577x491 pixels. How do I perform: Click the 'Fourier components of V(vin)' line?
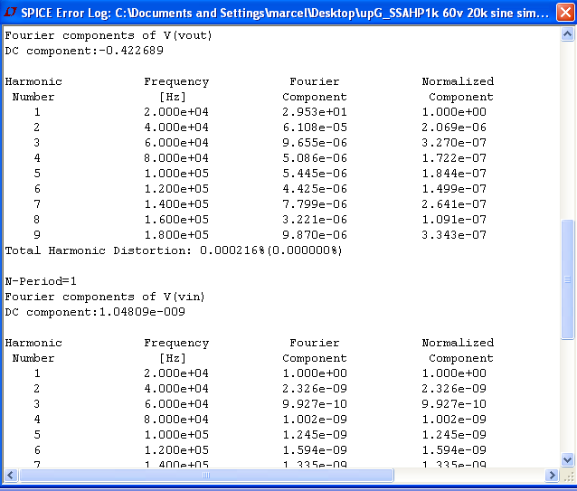[105, 297]
